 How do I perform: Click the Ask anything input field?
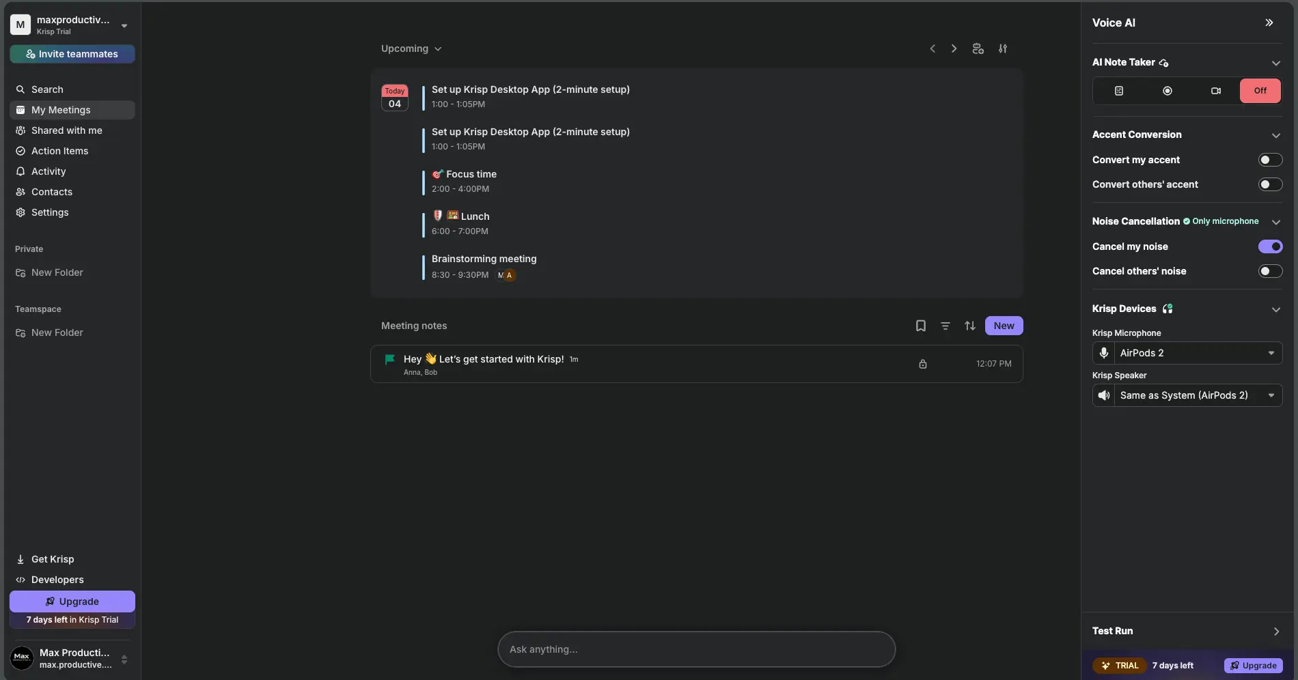(696, 649)
